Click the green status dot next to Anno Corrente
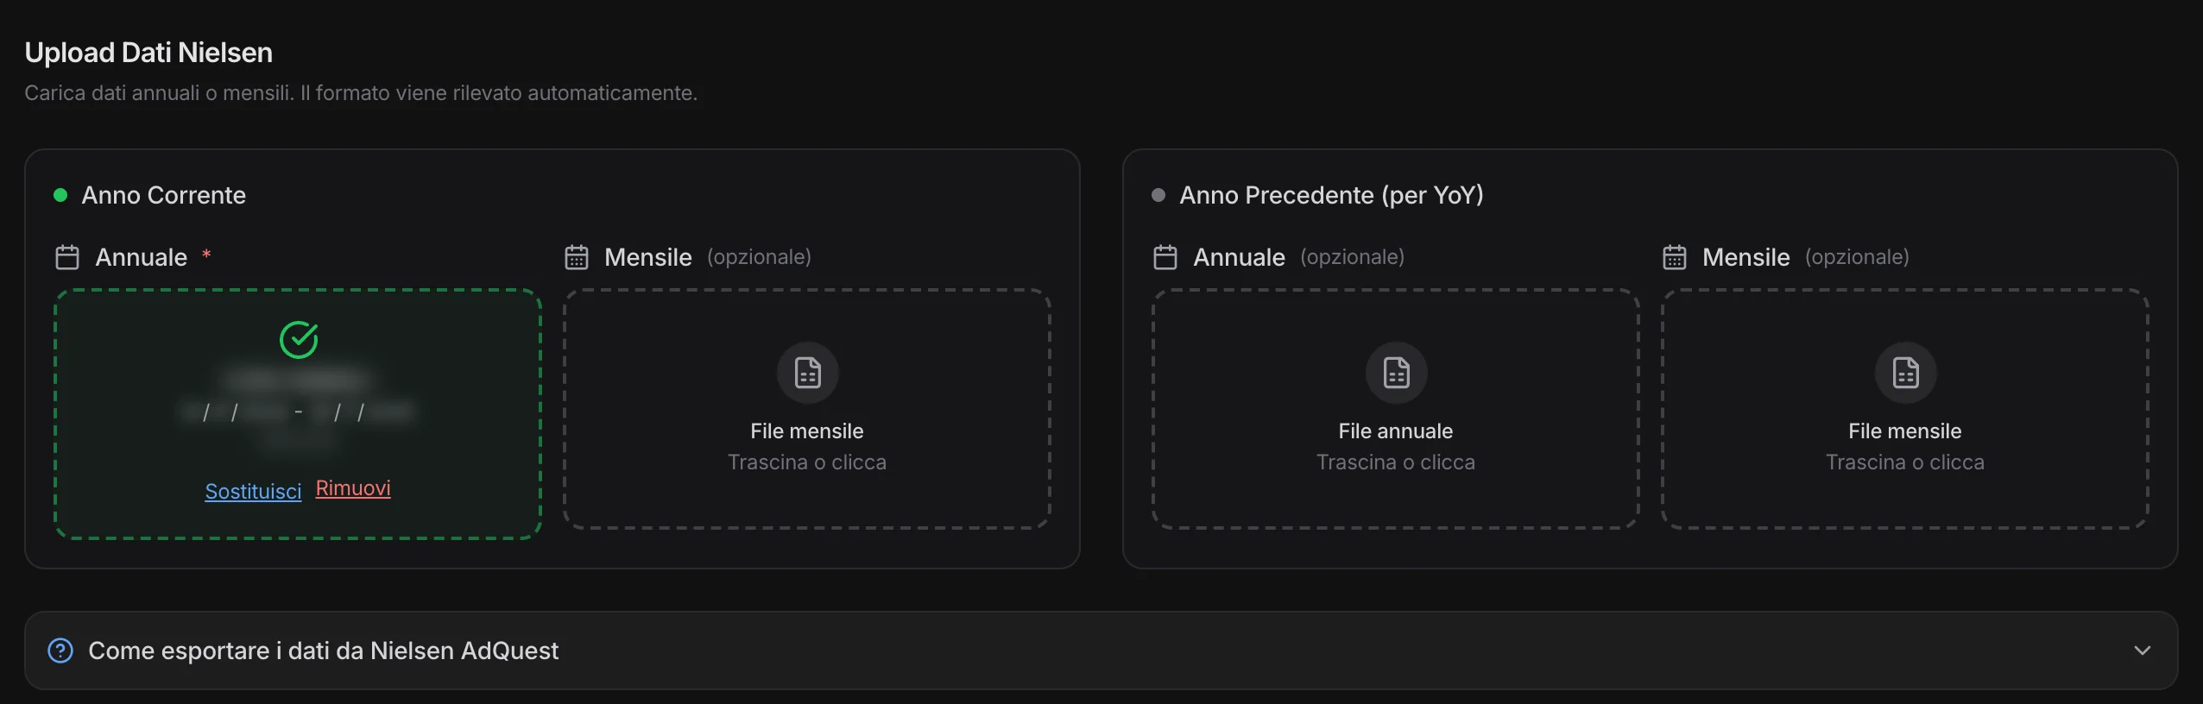 tap(60, 195)
